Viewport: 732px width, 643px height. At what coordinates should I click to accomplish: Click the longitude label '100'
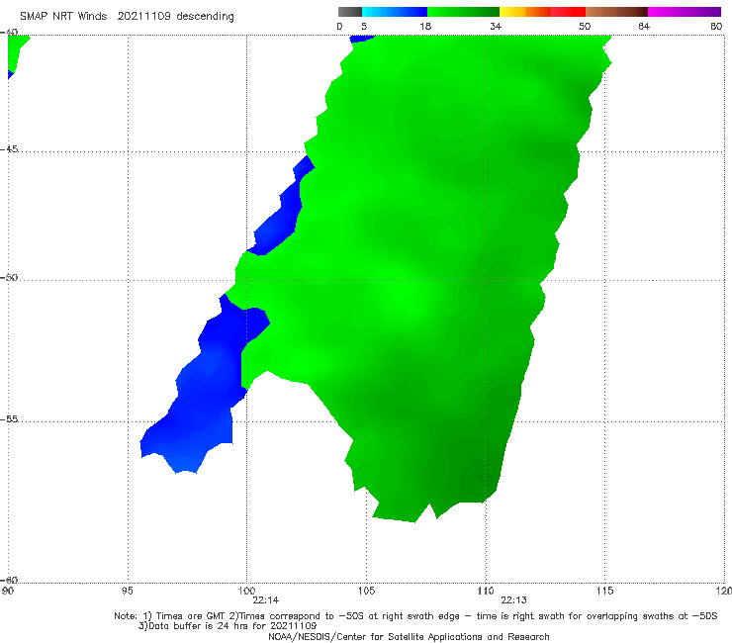point(246,592)
